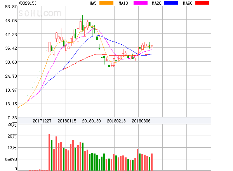This screenshot has width=233, height=171.
Task: Click the 20180306 date label
Action: pyautogui.click(x=141, y=121)
